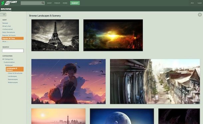Open black-and-white Eiffel Tower thumbnail
Screen dimensions: 203x124
(55, 35)
